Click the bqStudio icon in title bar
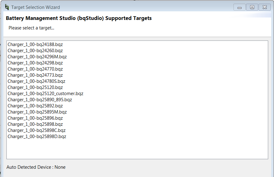274x177 pixels. point(7,7)
